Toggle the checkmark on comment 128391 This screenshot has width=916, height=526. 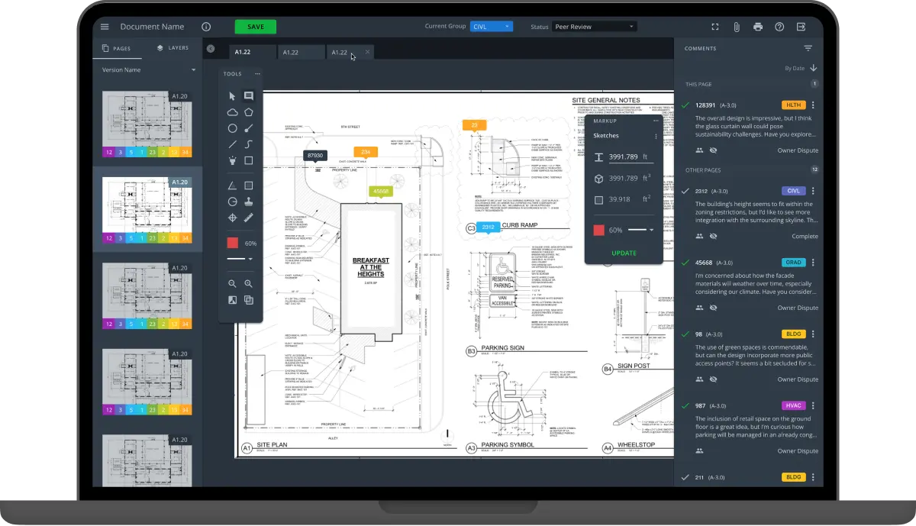(x=685, y=105)
